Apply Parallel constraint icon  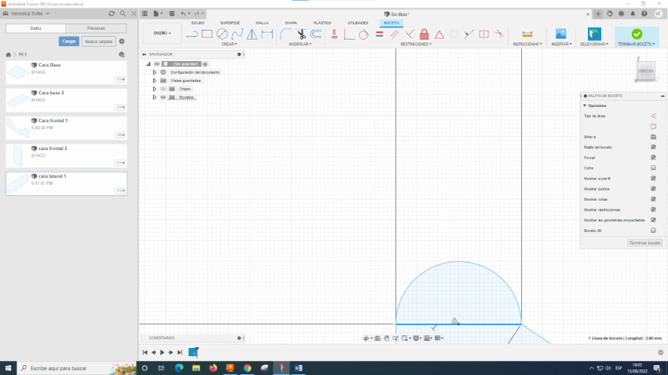(394, 34)
